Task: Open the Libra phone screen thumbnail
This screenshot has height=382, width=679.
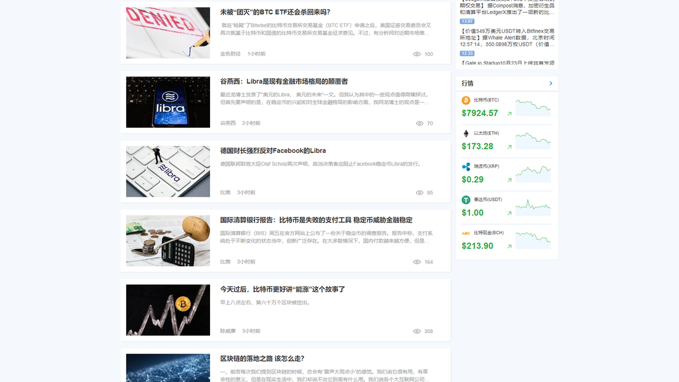Action: point(168,103)
